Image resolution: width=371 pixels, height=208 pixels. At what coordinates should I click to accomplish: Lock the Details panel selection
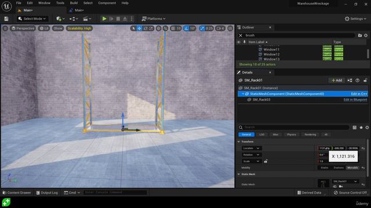click(365, 80)
